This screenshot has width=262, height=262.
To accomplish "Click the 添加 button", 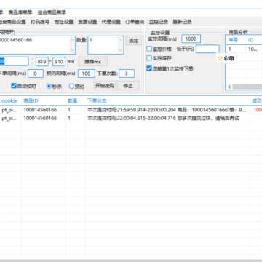I will click(134, 41).
